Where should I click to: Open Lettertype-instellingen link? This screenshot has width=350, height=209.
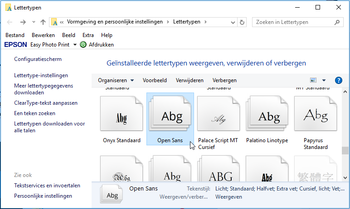41,75
